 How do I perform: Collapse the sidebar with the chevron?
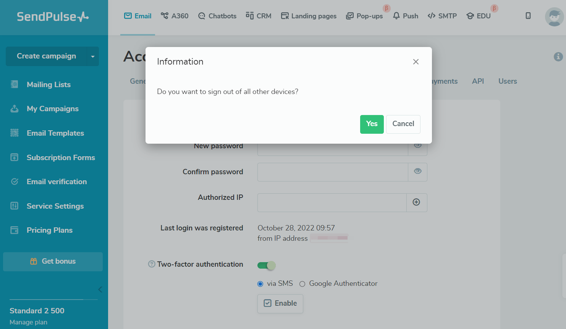[100, 290]
